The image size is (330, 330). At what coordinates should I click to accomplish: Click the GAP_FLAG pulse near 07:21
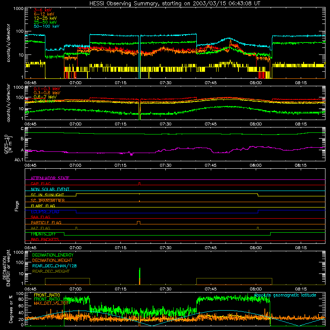(139, 184)
